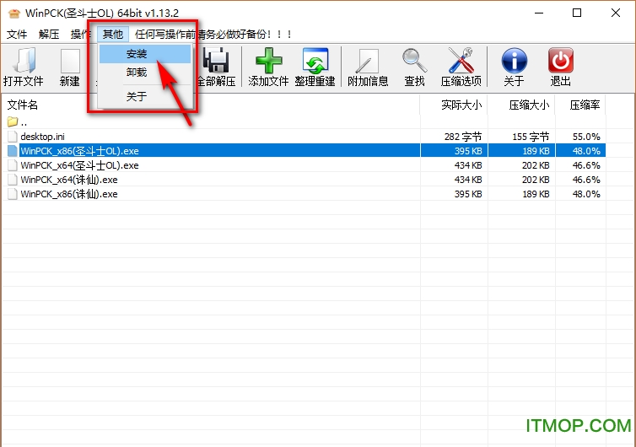This screenshot has height=447, width=636.
Task: Click the 查找 magnifier icon
Action: pos(414,61)
